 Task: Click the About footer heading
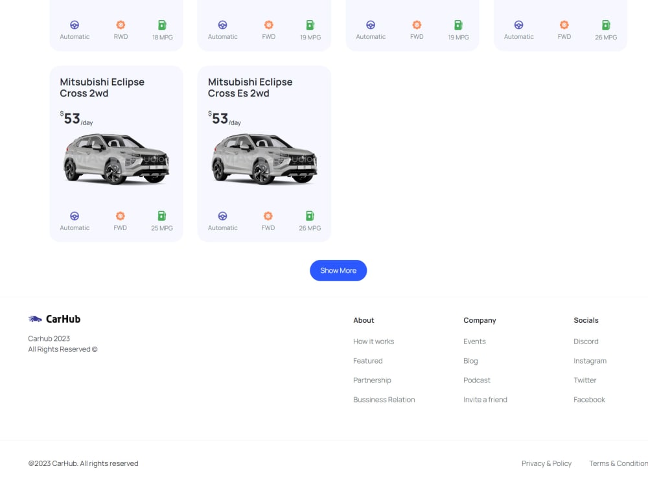point(364,320)
